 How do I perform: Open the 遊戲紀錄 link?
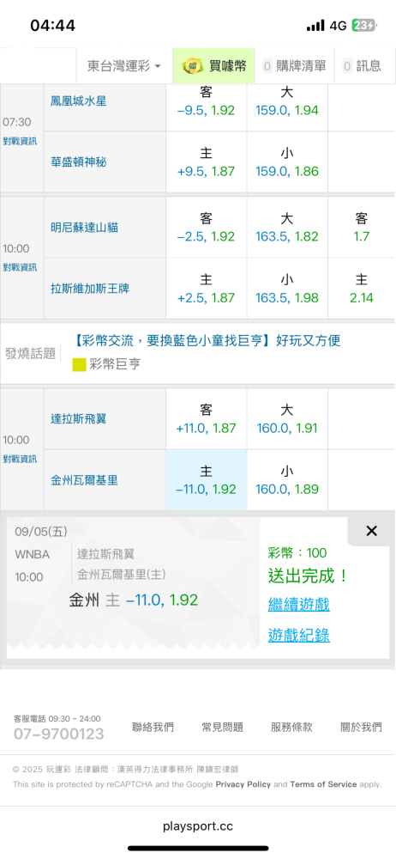(298, 636)
